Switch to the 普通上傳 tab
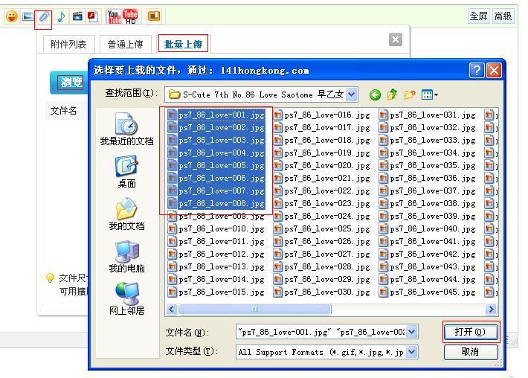Viewport: 528px width, 378px height. (x=125, y=45)
